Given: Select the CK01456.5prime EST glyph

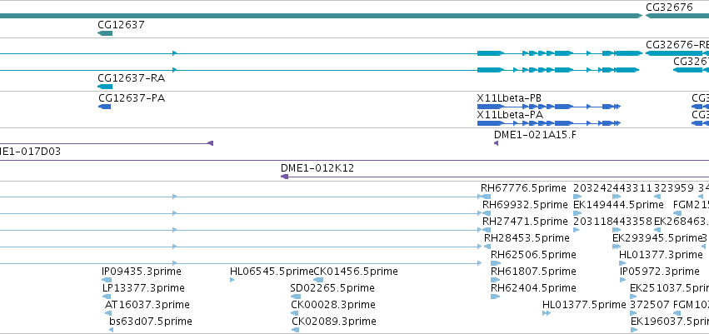Looking at the screenshot, I should coord(318,280).
